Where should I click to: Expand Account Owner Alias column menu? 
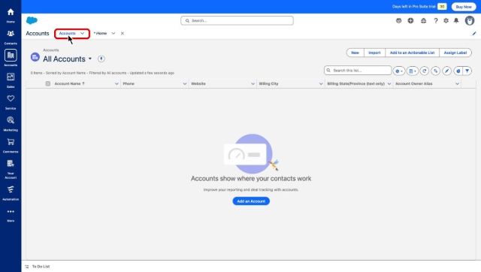point(457,83)
